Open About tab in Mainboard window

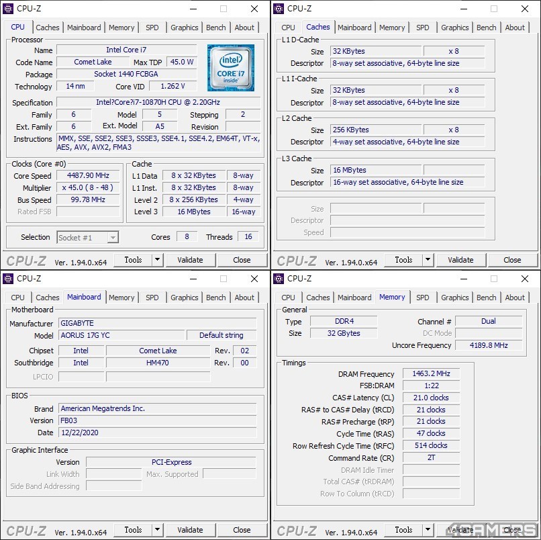point(244,298)
